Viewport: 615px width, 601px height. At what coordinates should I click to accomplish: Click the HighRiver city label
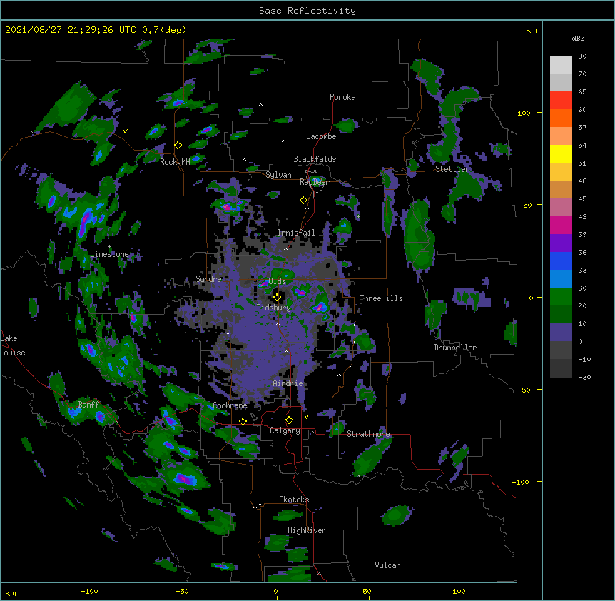coord(307,530)
